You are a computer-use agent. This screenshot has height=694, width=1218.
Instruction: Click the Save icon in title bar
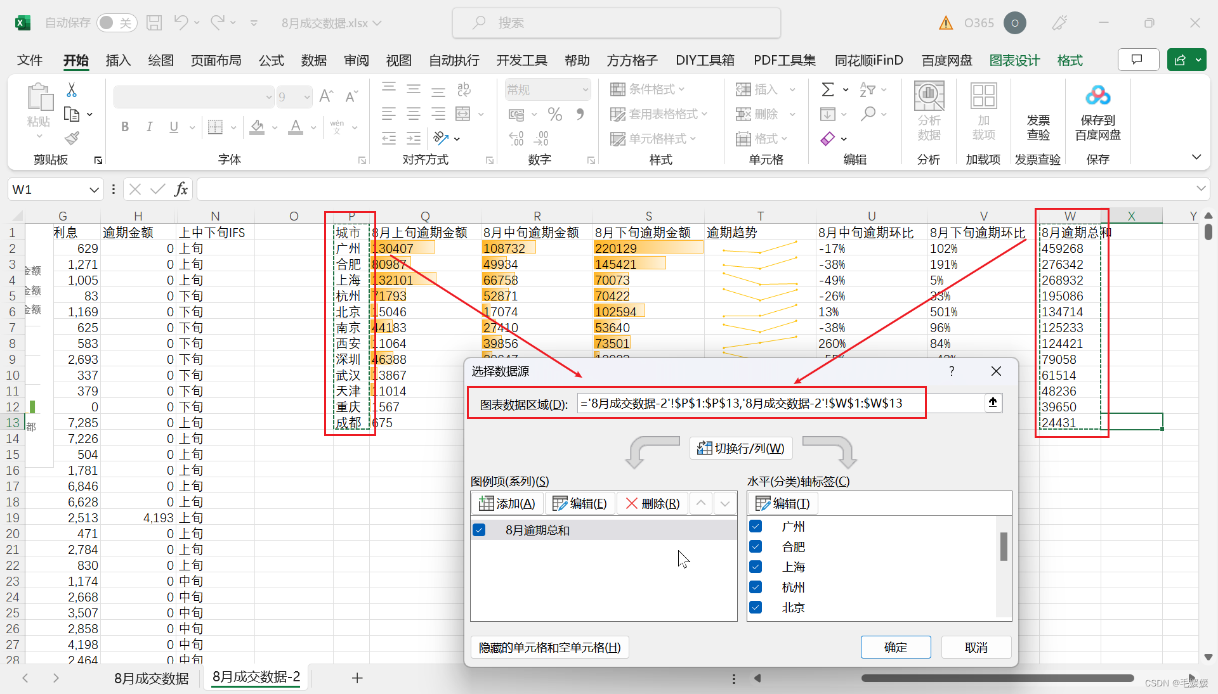(154, 23)
